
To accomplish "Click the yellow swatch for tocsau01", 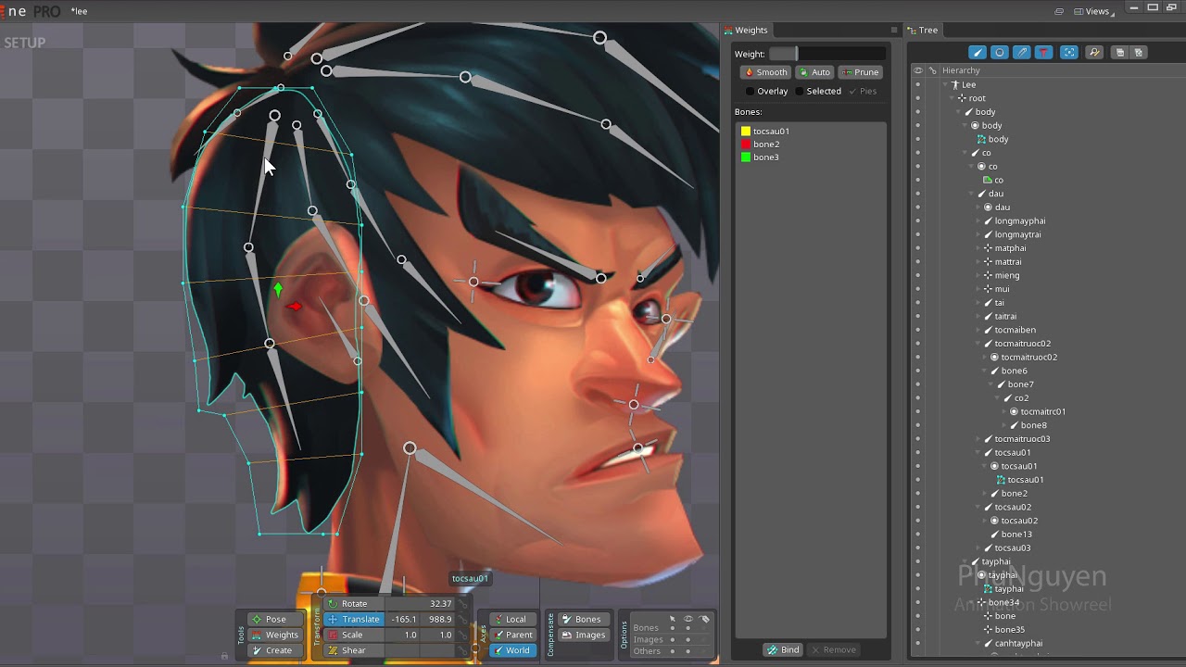I will tap(746, 132).
